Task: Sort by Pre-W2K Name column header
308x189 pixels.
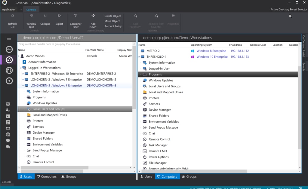Action: click(94, 50)
